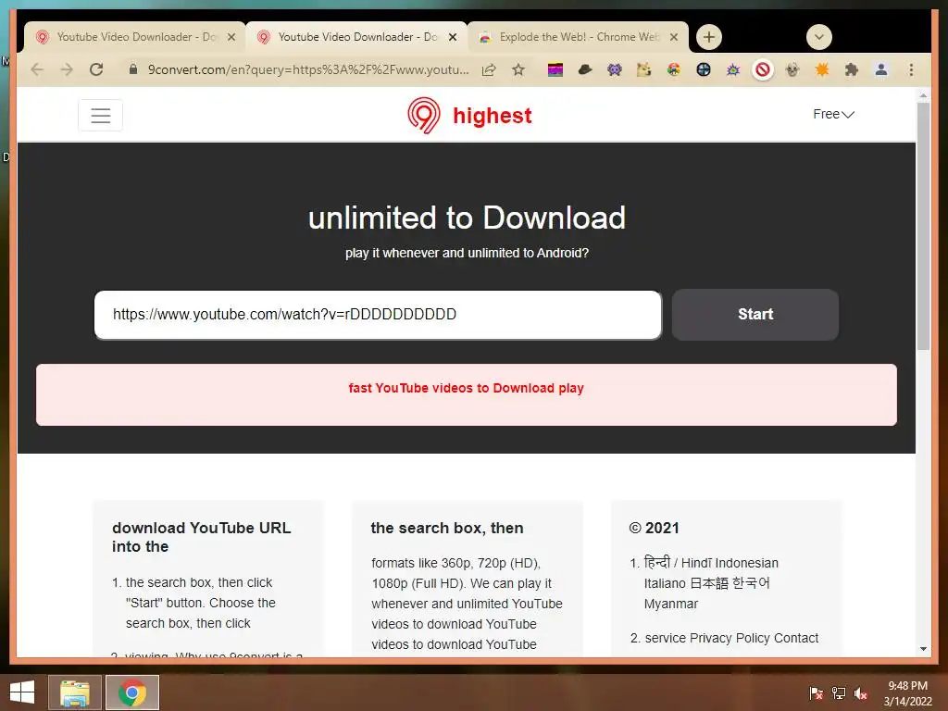Open the cowboy hat extension
This screenshot has height=711, width=948.
(585, 70)
